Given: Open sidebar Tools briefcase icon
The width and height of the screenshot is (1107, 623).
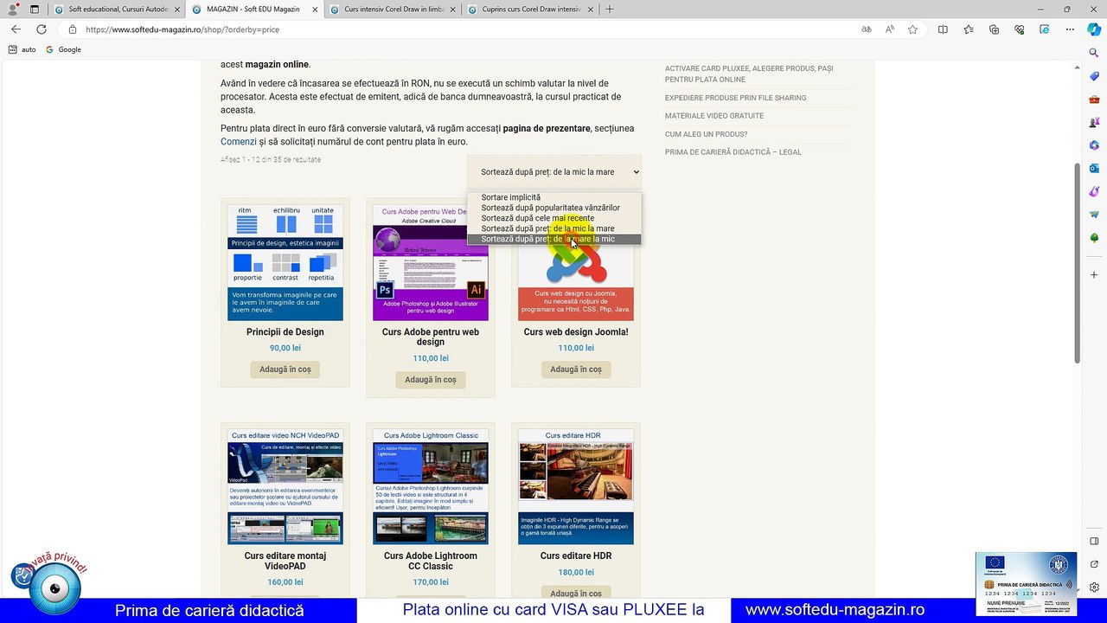Looking at the screenshot, I should click(x=1094, y=100).
